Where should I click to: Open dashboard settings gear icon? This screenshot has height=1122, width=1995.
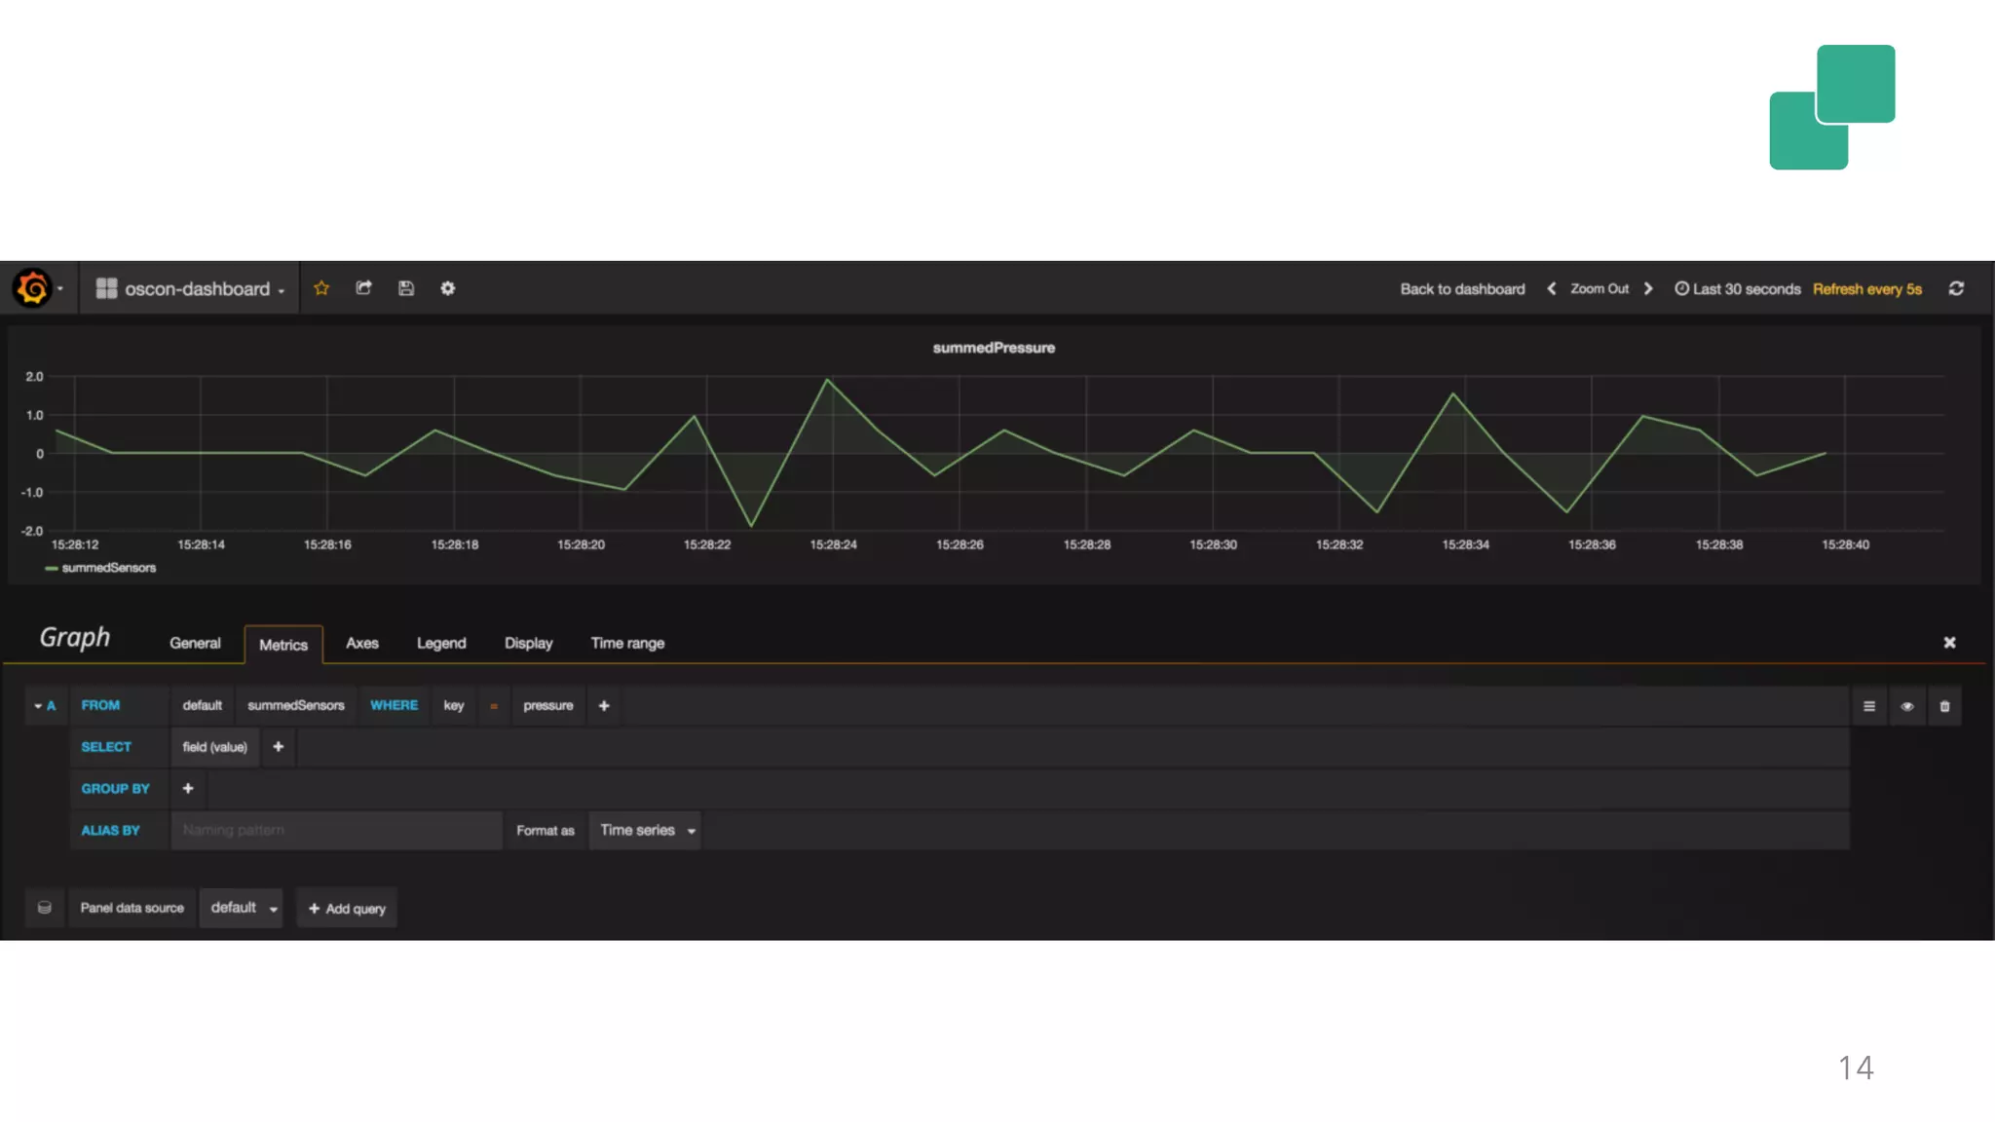[x=448, y=288]
